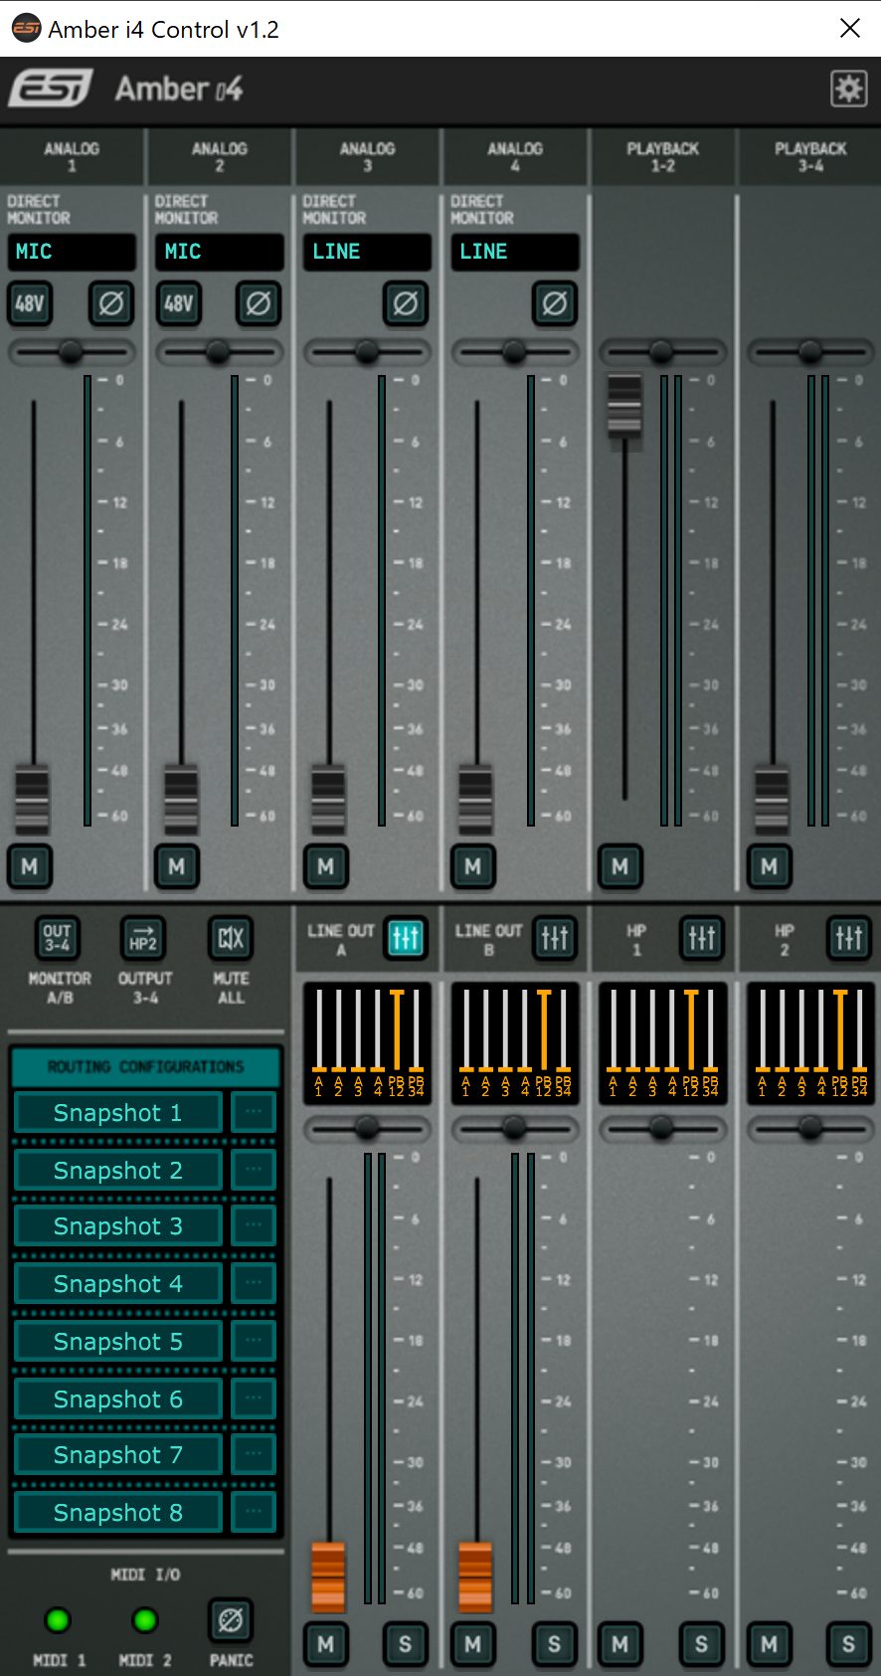The width and height of the screenshot is (881, 1676).
Task: Load Snapshot 4 routing configuration
Action: point(118,1284)
